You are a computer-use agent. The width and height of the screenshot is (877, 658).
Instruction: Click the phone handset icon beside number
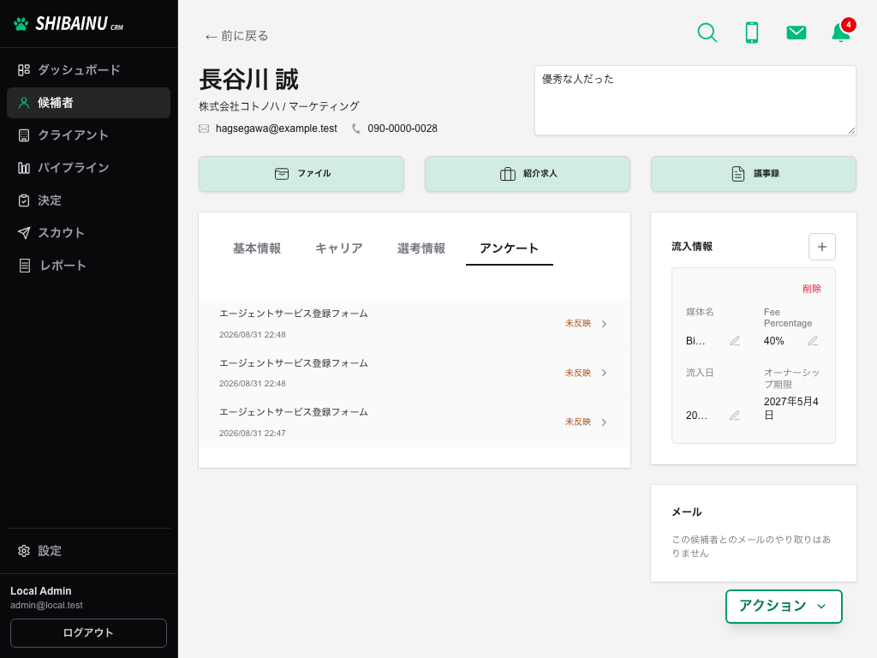pos(355,129)
